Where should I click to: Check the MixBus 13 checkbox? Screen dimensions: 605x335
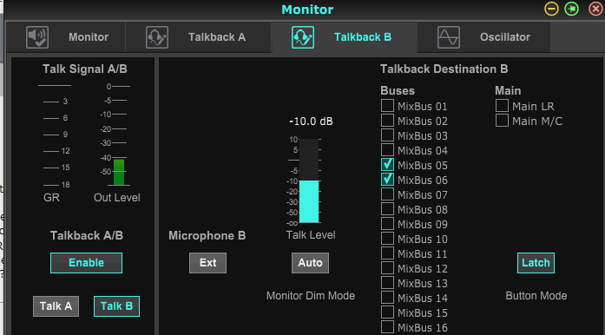(387, 283)
